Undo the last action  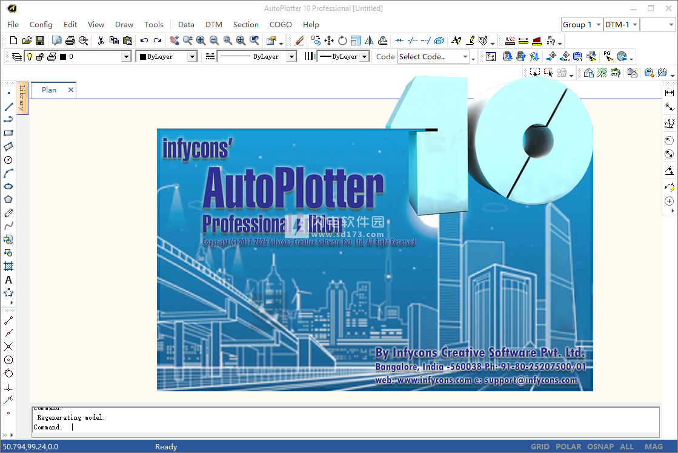(x=144, y=41)
